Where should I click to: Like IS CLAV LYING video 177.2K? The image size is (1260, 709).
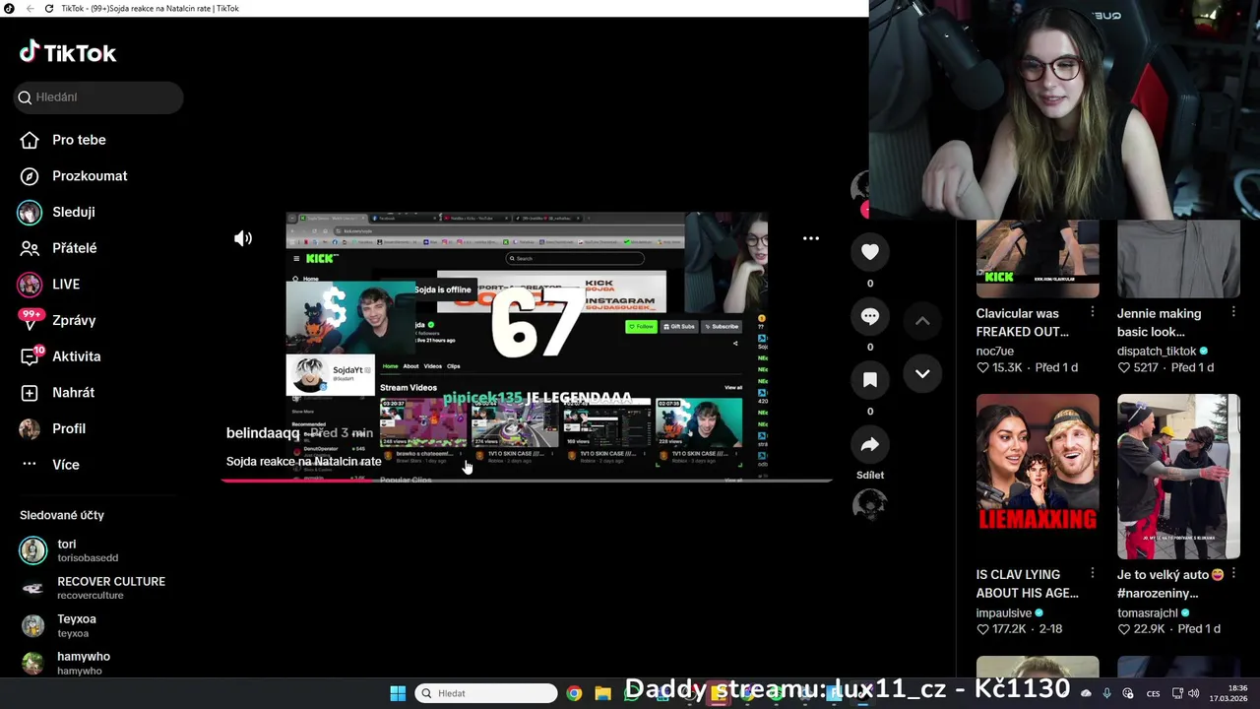[x=982, y=628]
